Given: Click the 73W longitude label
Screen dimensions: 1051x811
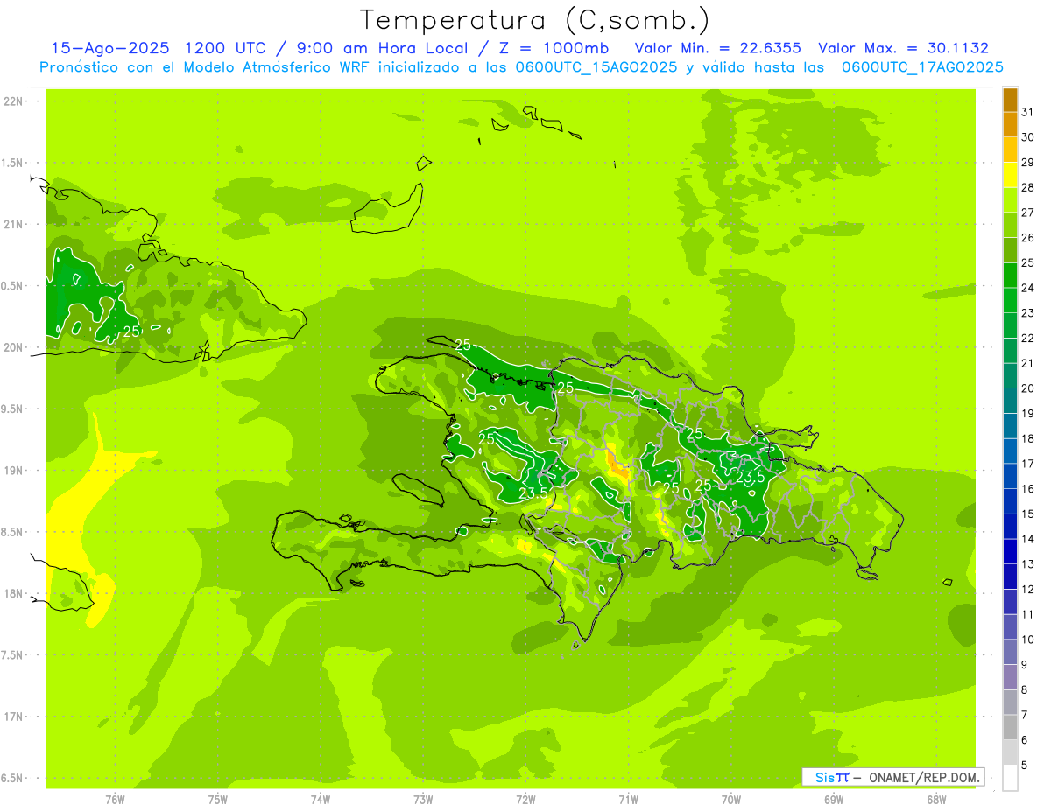Looking at the screenshot, I should pos(423,799).
